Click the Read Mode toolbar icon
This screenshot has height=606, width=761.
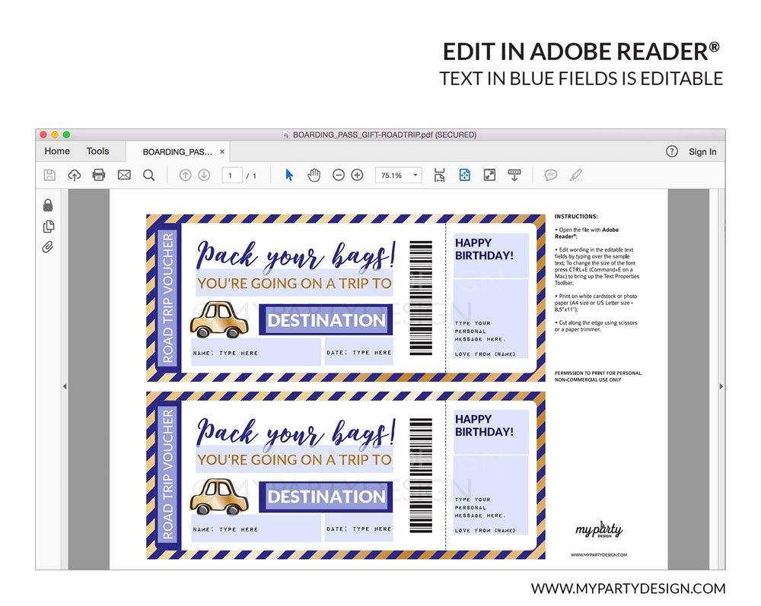click(x=514, y=175)
